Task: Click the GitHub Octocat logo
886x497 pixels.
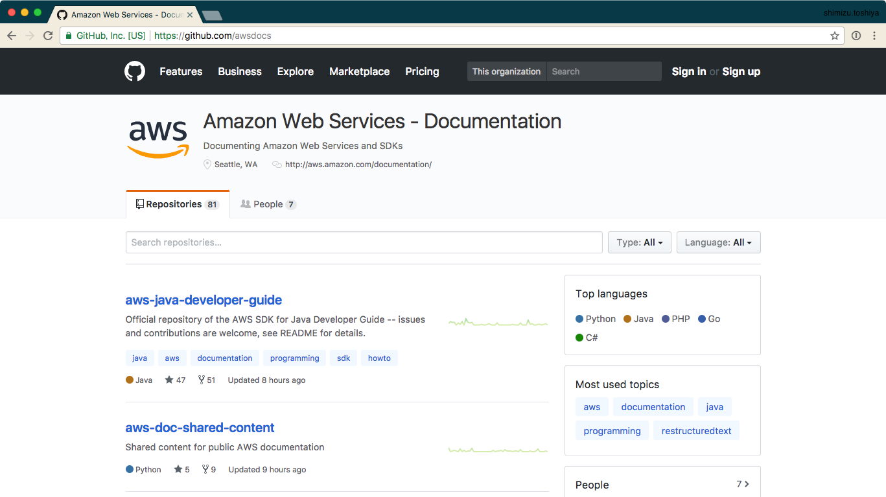Action: [134, 71]
